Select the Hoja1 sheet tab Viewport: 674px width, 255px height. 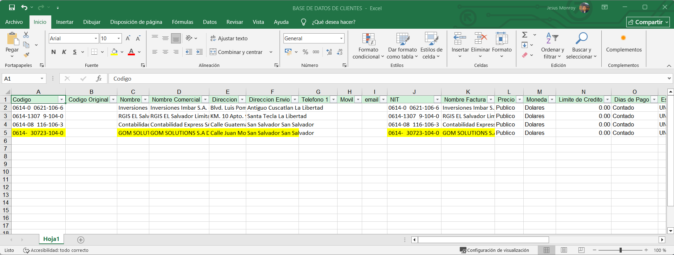pyautogui.click(x=51, y=239)
